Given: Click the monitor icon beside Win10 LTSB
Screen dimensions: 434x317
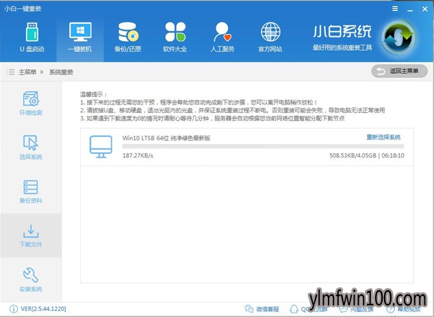Looking at the screenshot, I should pos(101,147).
